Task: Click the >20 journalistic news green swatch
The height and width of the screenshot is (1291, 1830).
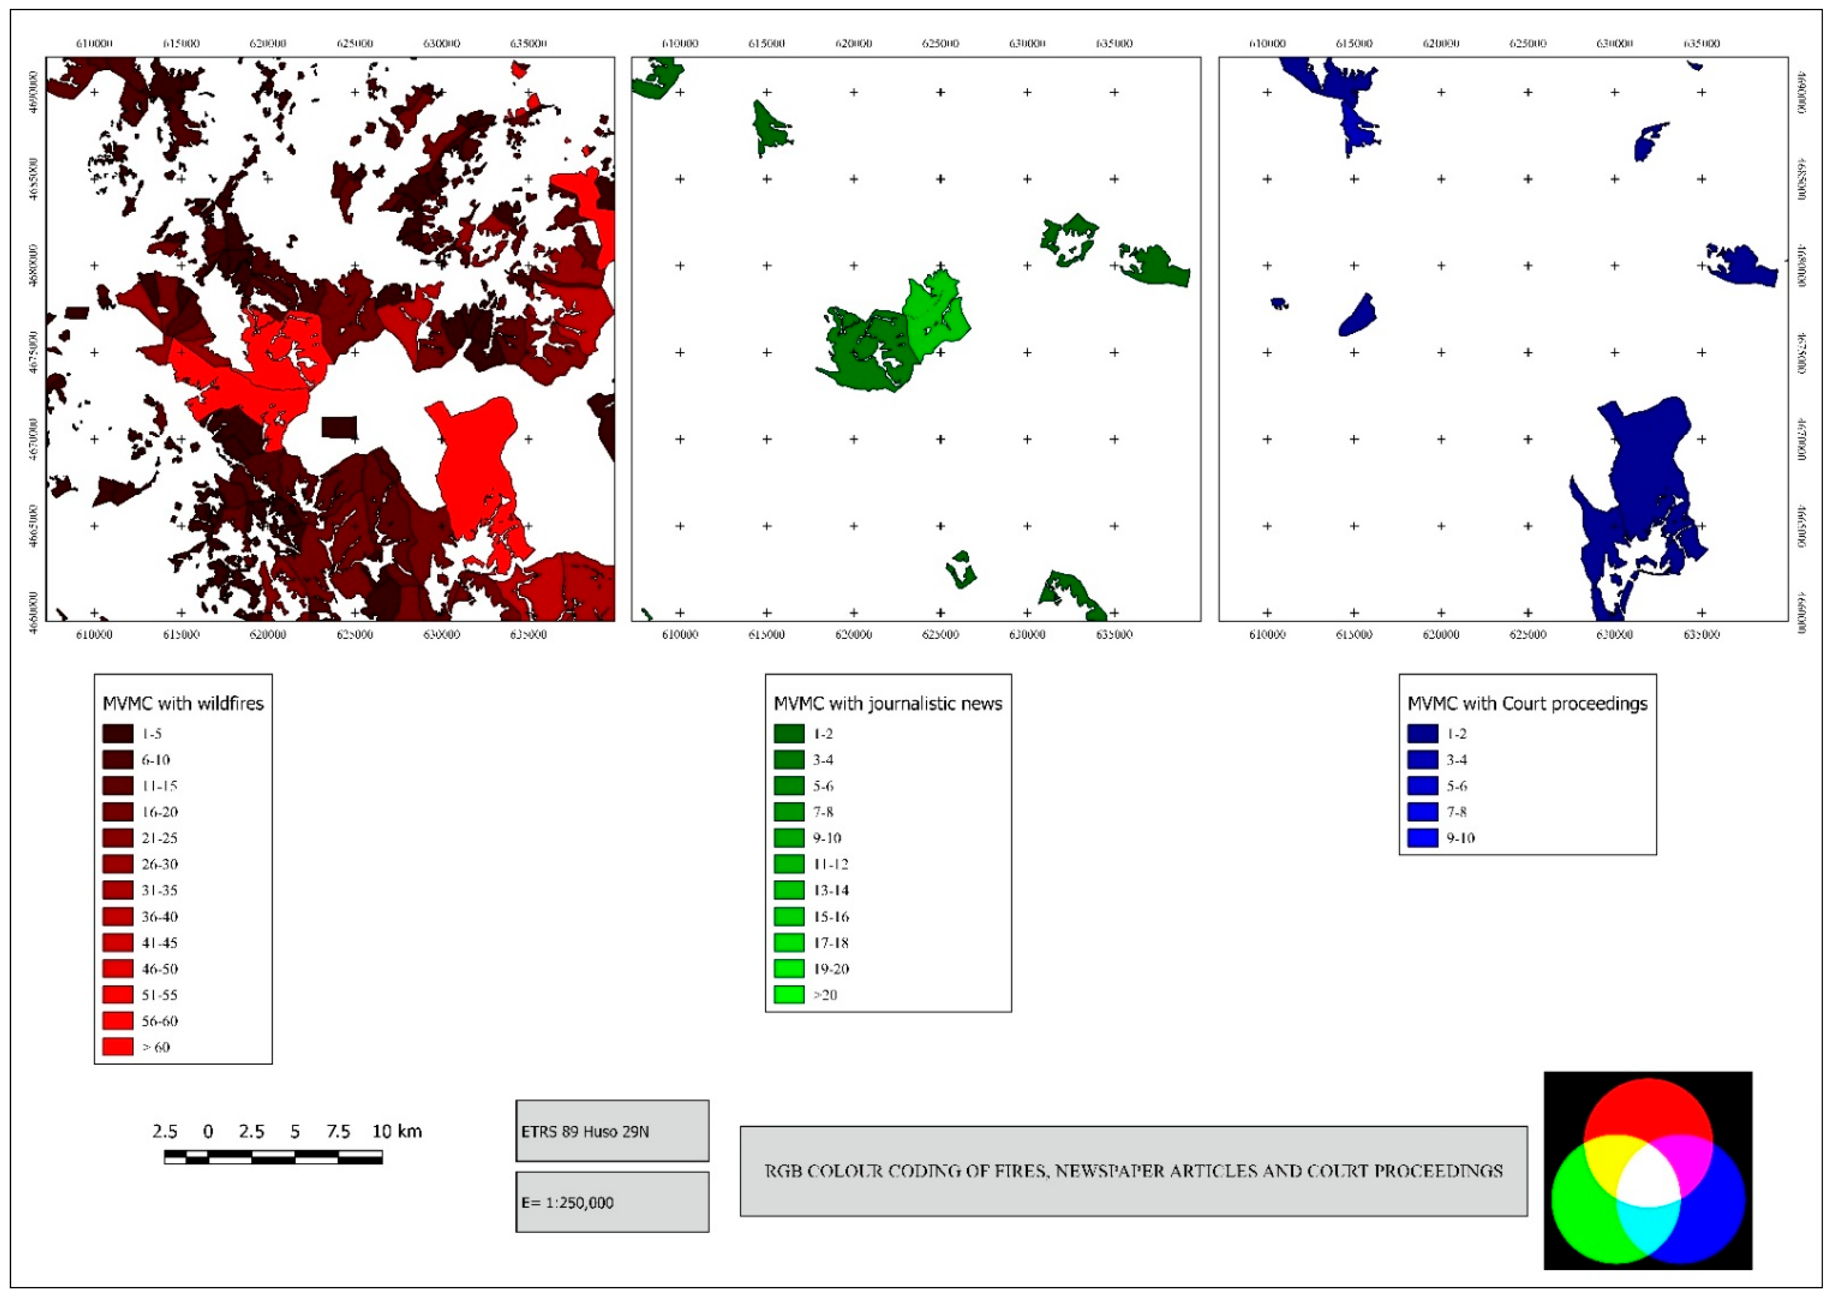Action: (789, 995)
